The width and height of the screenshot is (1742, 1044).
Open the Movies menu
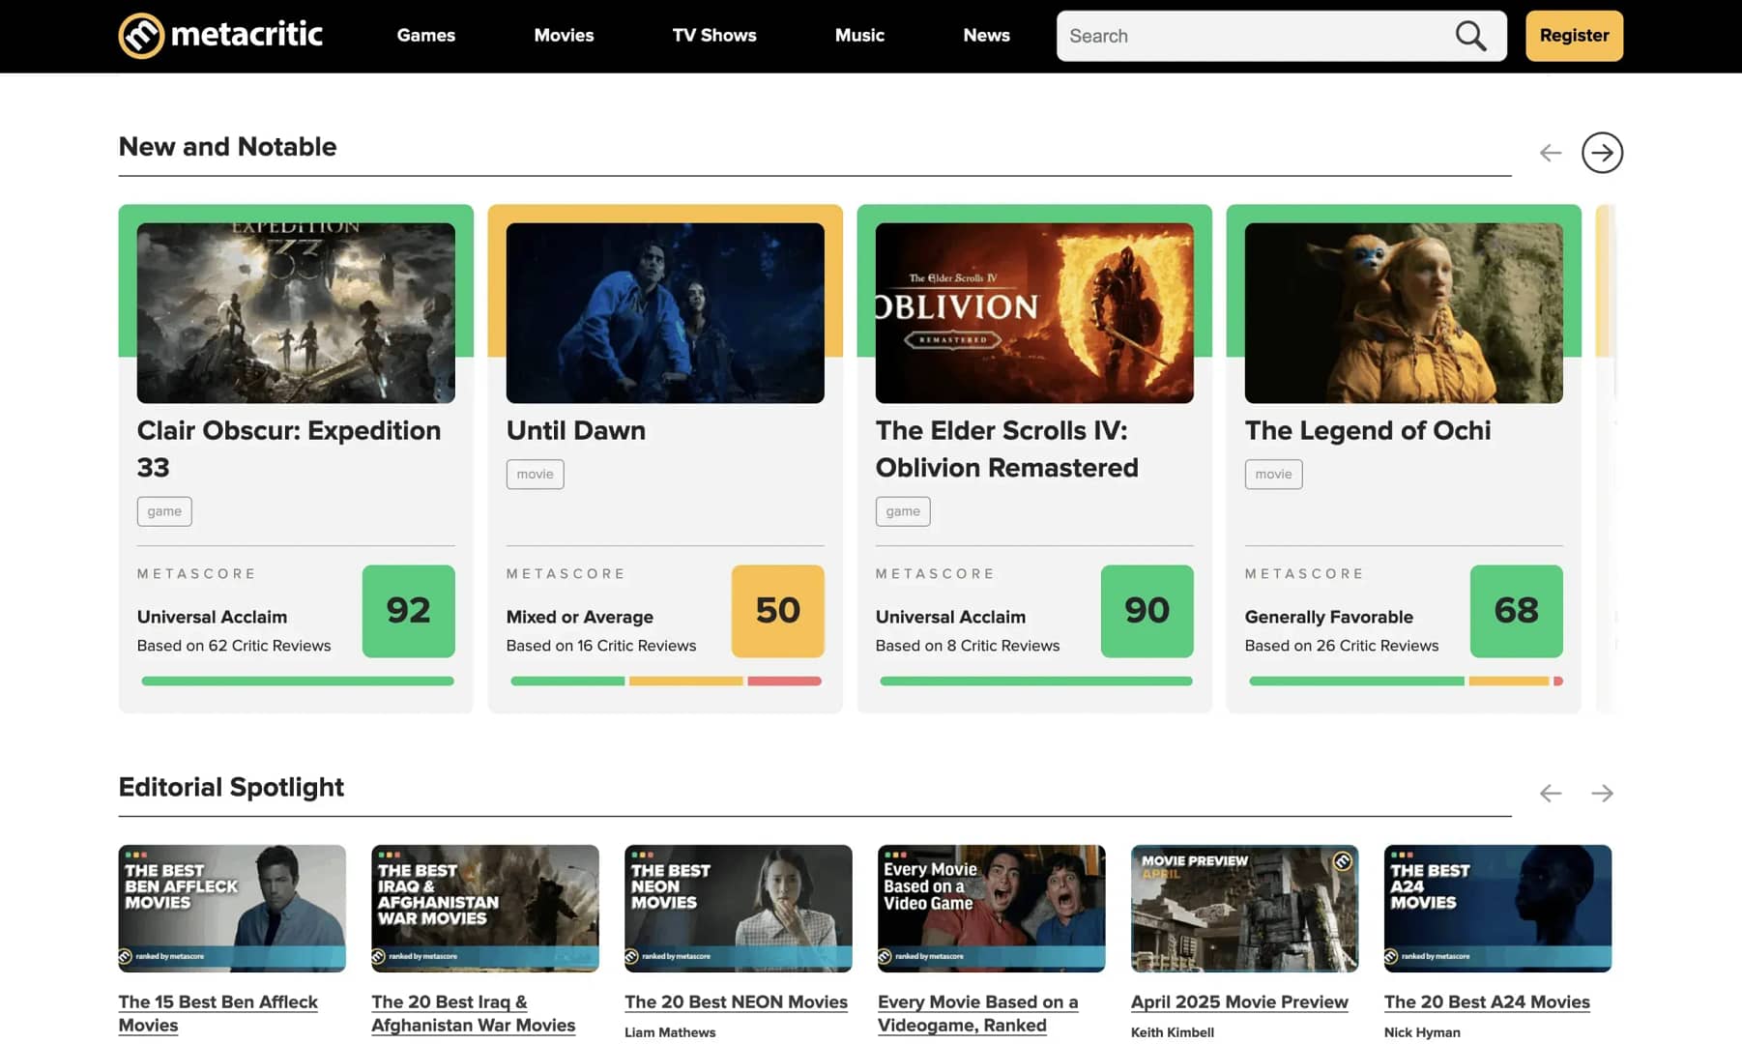point(564,36)
